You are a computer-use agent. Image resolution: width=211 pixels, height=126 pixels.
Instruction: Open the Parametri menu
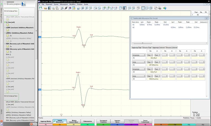[49, 4]
